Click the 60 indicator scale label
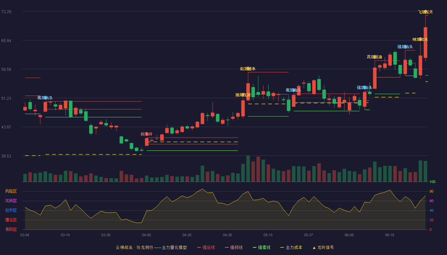447x255 pixels. [431, 201]
